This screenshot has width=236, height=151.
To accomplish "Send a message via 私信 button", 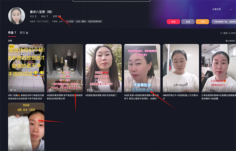I will [x=188, y=22].
